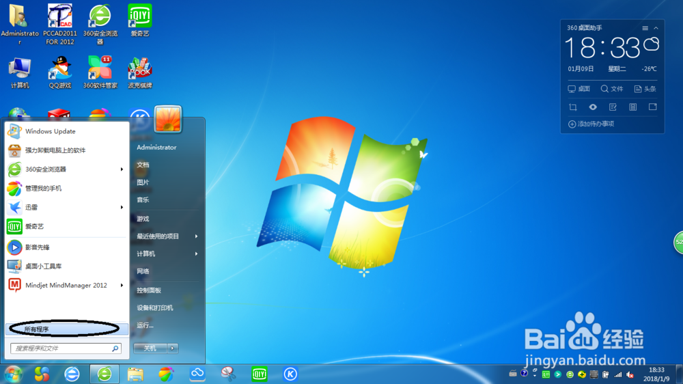This screenshot has width=683, height=384.
Task: Click the screenshot crop icon in 360桌面助手
Action: coord(573,107)
